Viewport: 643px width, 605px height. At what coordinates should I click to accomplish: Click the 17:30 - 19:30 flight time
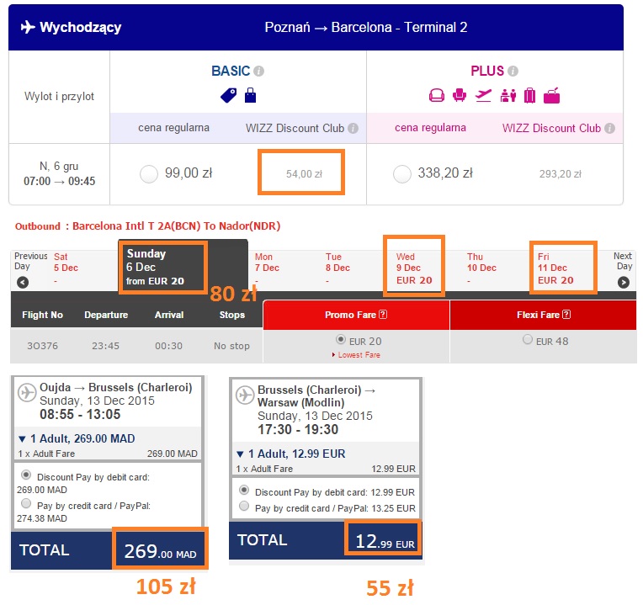pos(298,430)
